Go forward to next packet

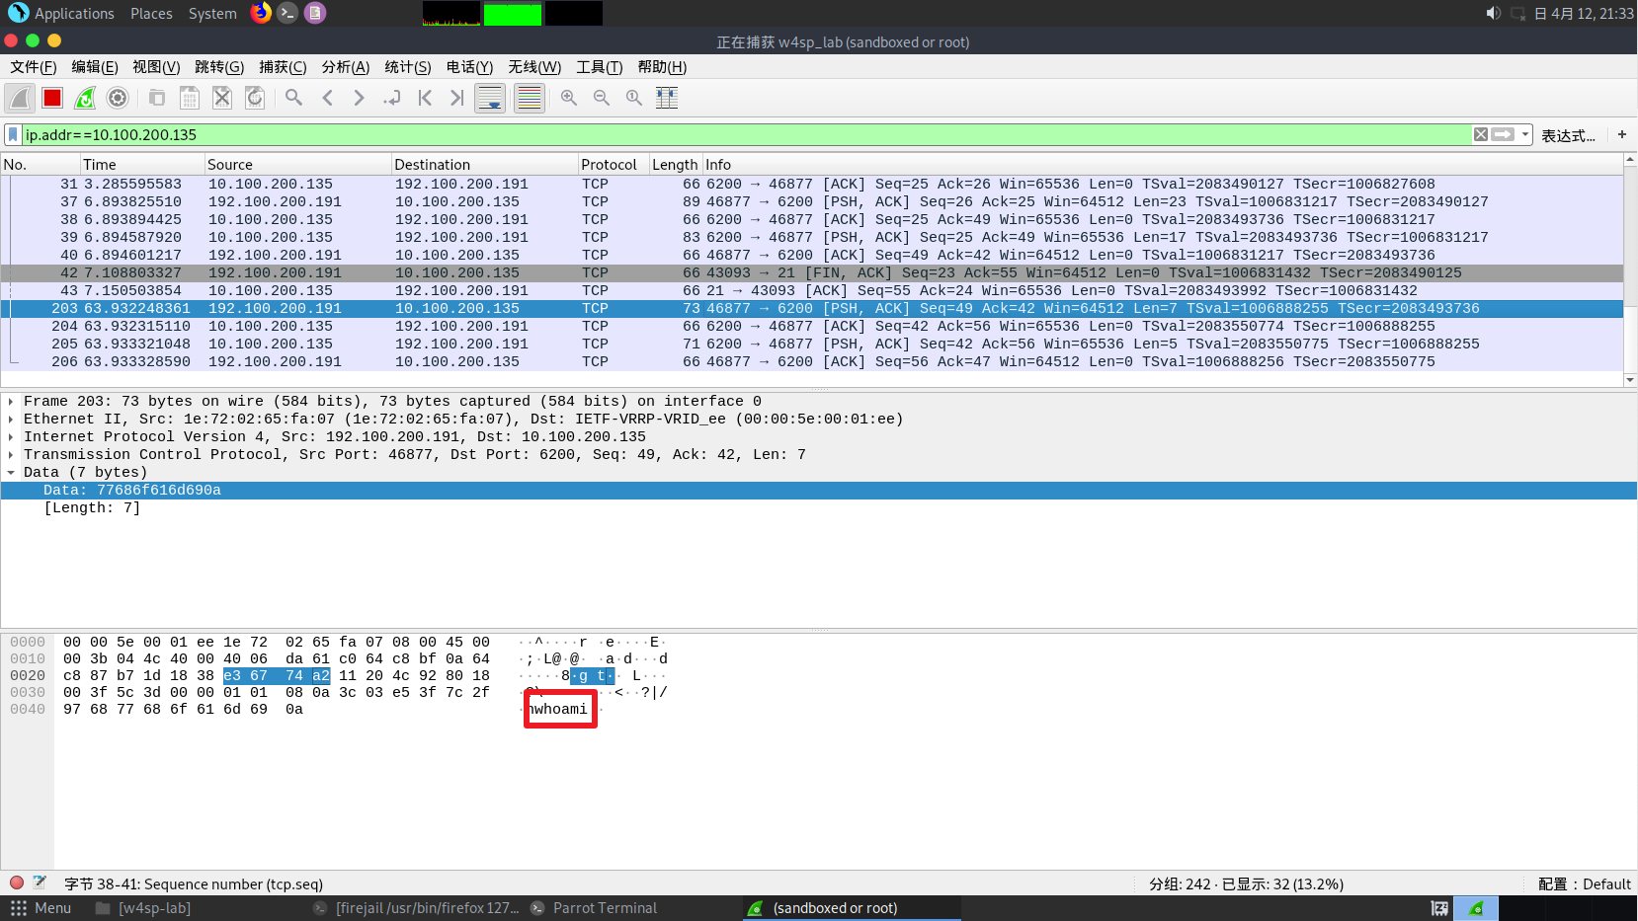[x=360, y=98]
